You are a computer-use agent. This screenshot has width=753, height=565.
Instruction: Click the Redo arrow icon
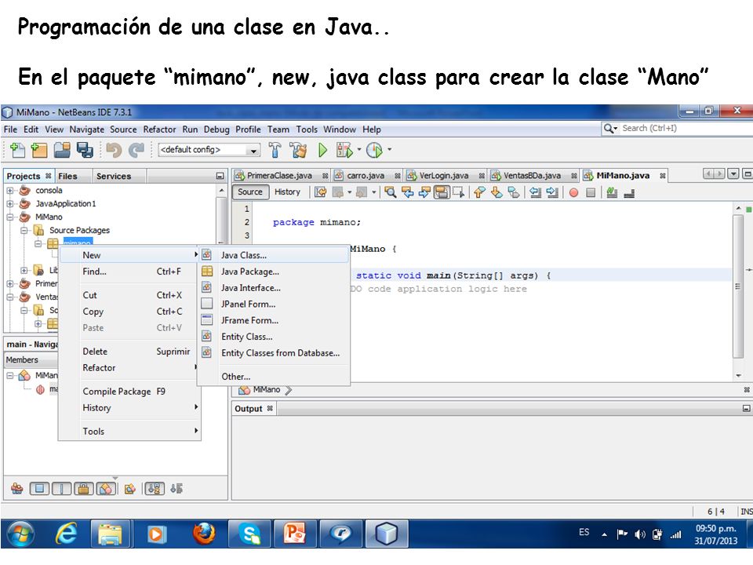(136, 151)
